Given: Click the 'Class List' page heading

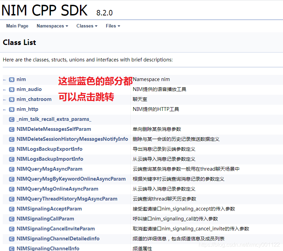Looking at the screenshot, I should [20, 43].
